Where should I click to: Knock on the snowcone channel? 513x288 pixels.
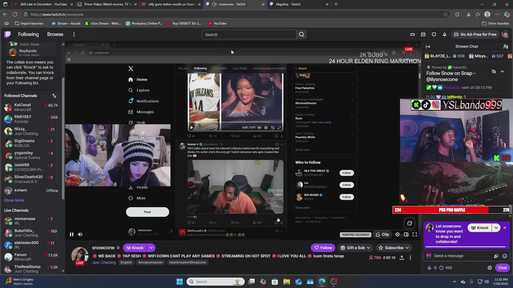(135, 248)
